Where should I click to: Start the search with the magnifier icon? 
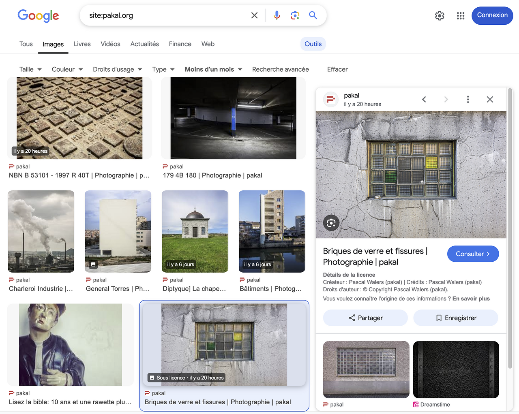click(313, 15)
